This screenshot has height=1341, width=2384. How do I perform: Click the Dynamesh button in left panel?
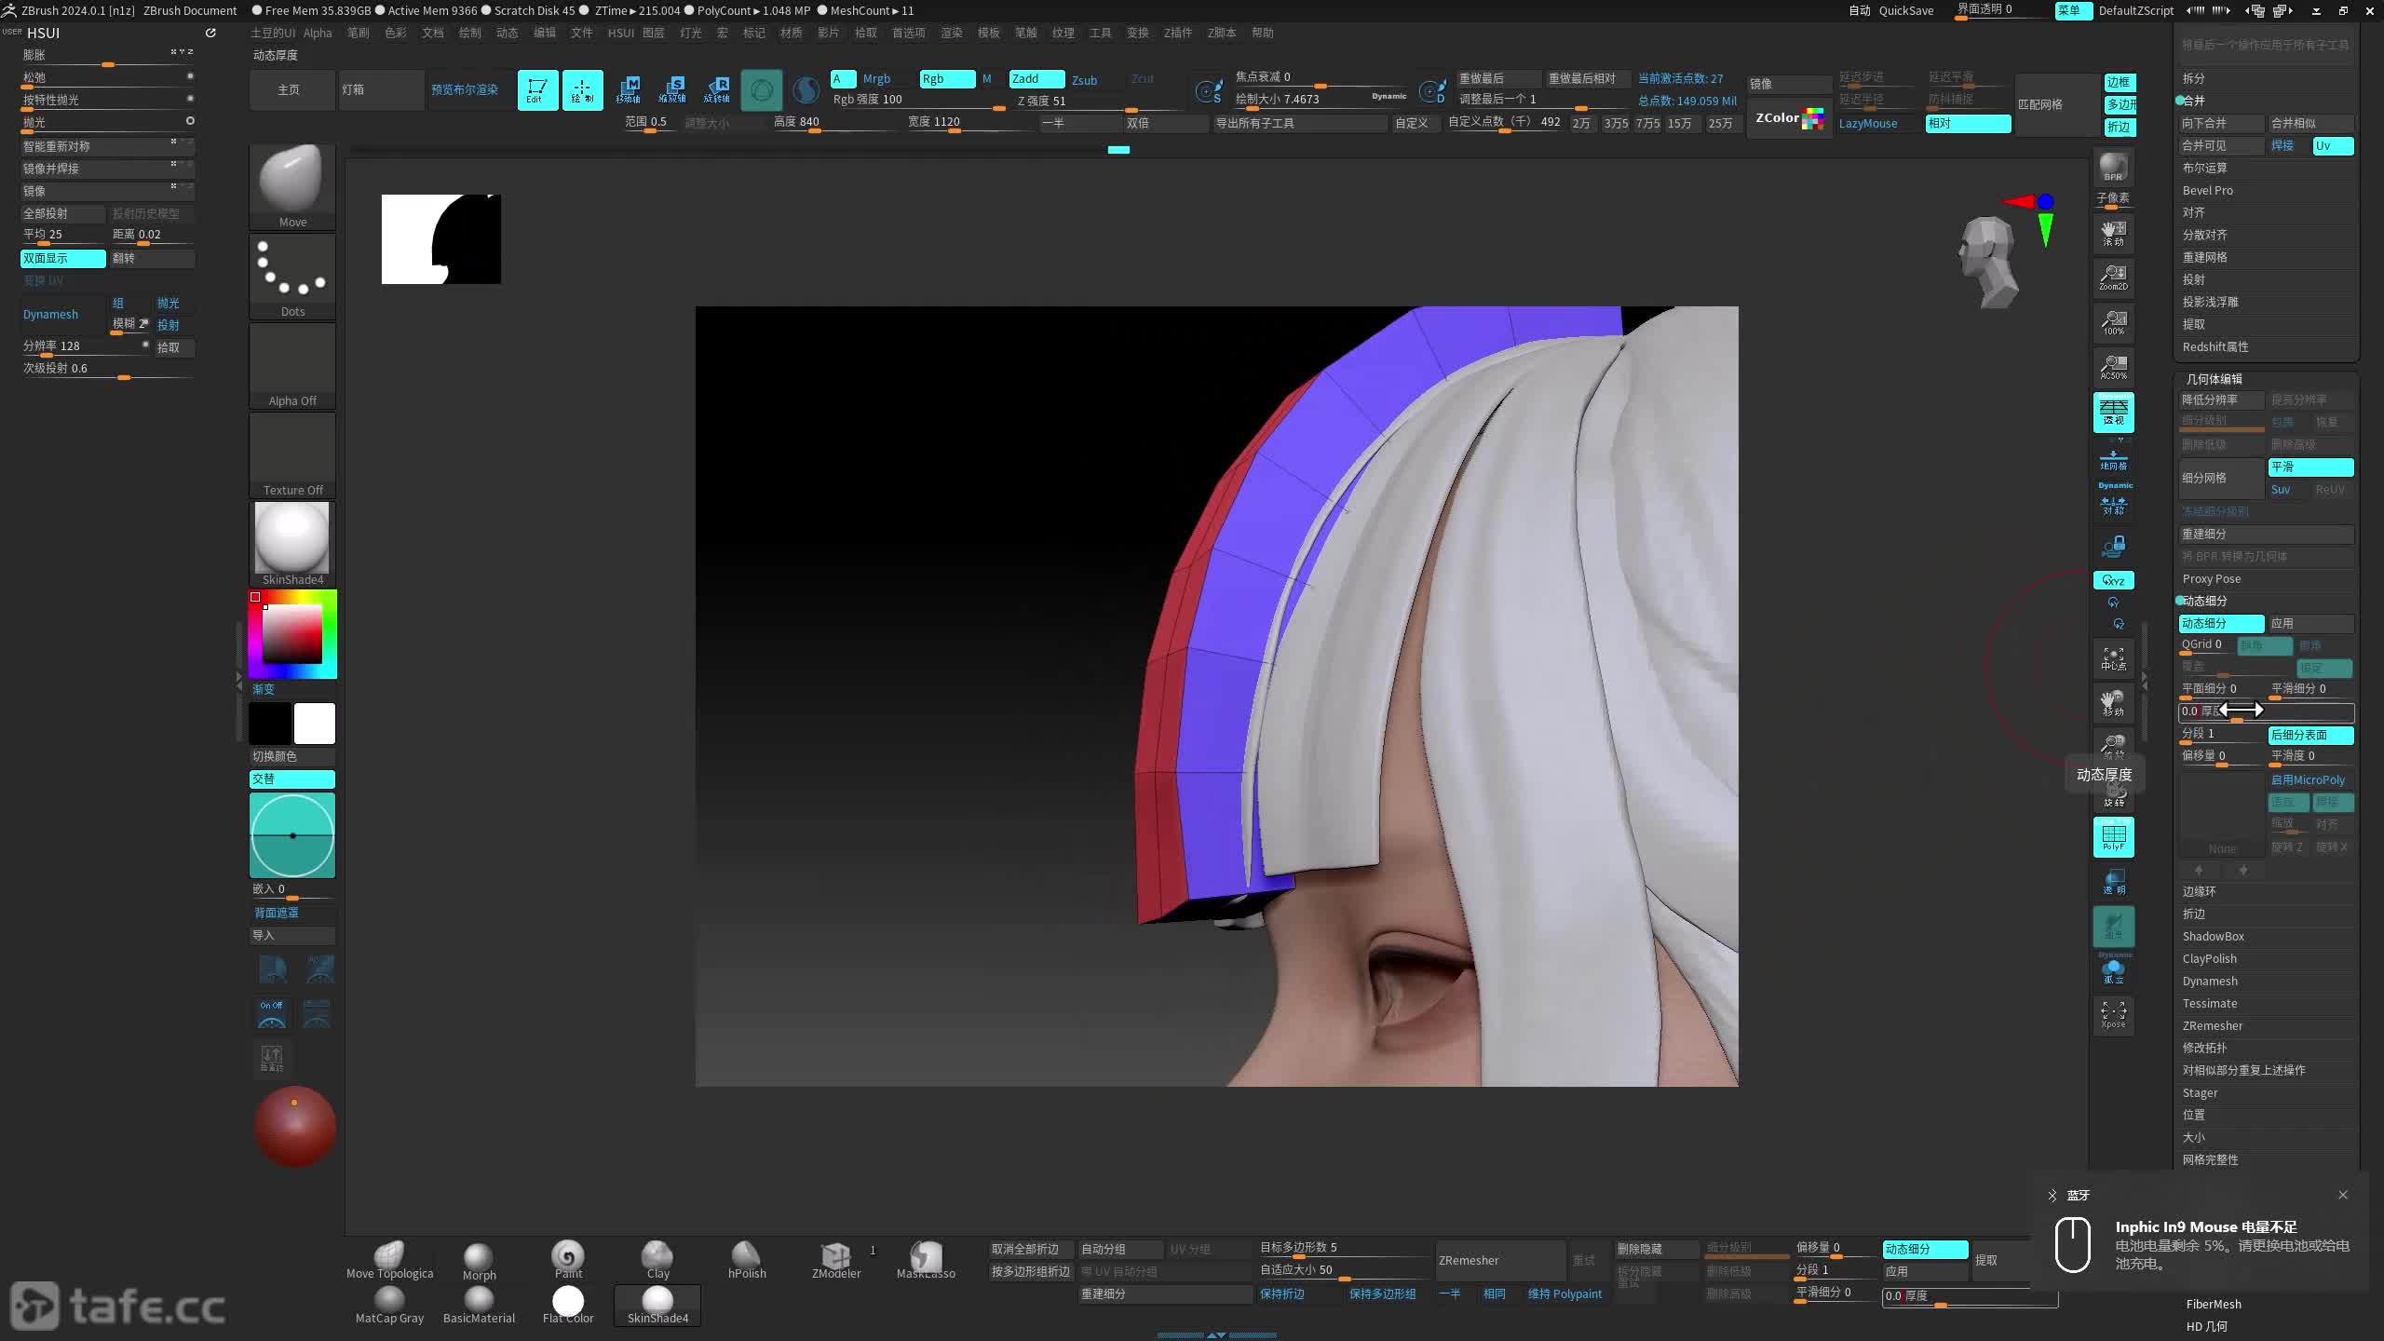pyautogui.click(x=61, y=315)
